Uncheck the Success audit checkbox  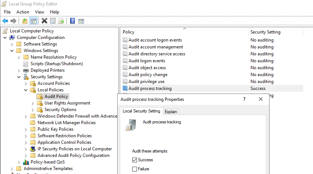click(x=134, y=160)
